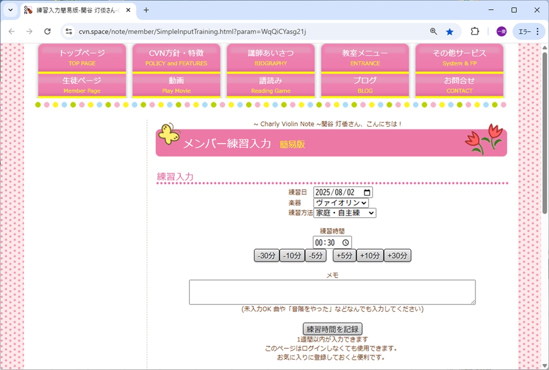Open the 楽器 dropdown showing ヴァイオリン
The width and height of the screenshot is (549, 370).
[x=340, y=203]
